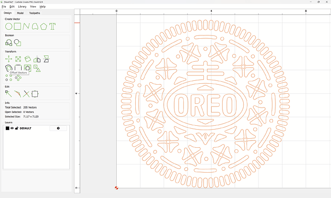The width and height of the screenshot is (331, 198).
Task: Activate the Move transform tool
Action: pyautogui.click(x=9, y=59)
